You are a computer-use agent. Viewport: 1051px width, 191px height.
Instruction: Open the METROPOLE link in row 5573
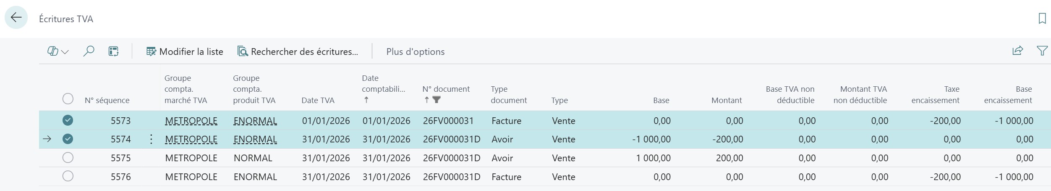click(x=191, y=121)
